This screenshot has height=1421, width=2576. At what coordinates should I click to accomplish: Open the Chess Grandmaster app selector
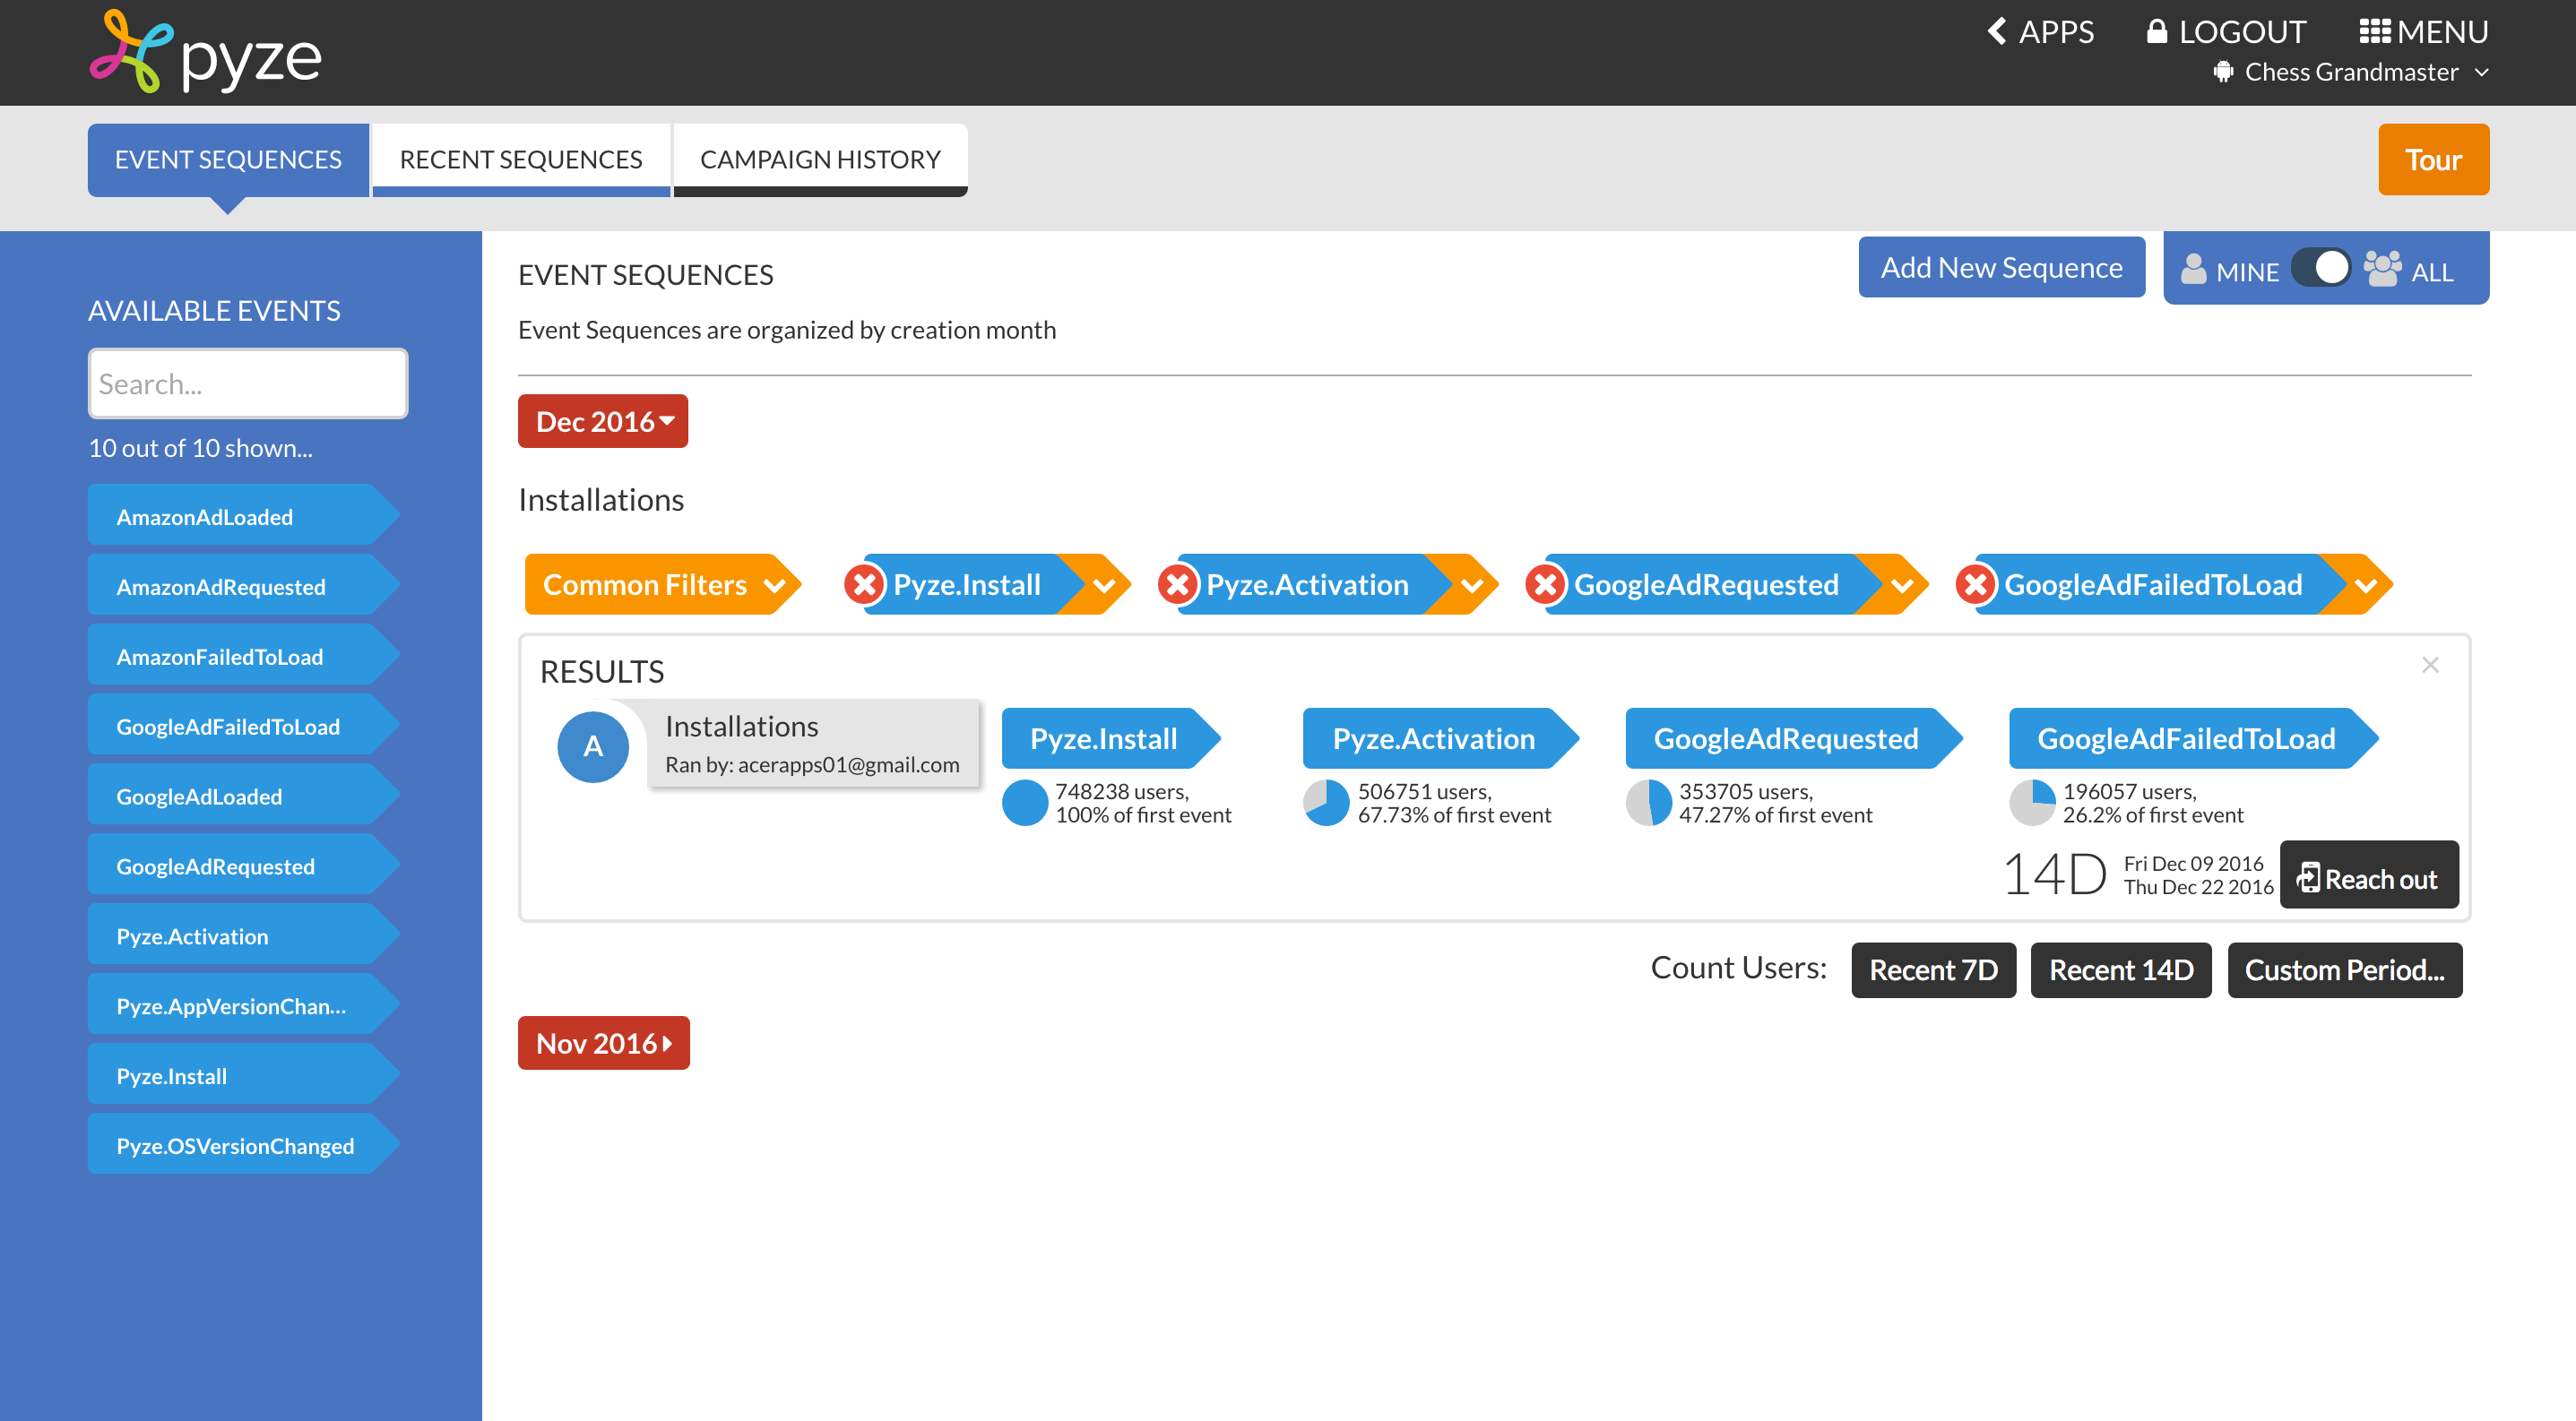(2351, 72)
